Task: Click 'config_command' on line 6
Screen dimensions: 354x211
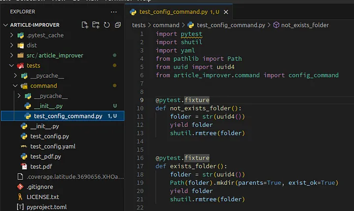Action: tap(313, 75)
